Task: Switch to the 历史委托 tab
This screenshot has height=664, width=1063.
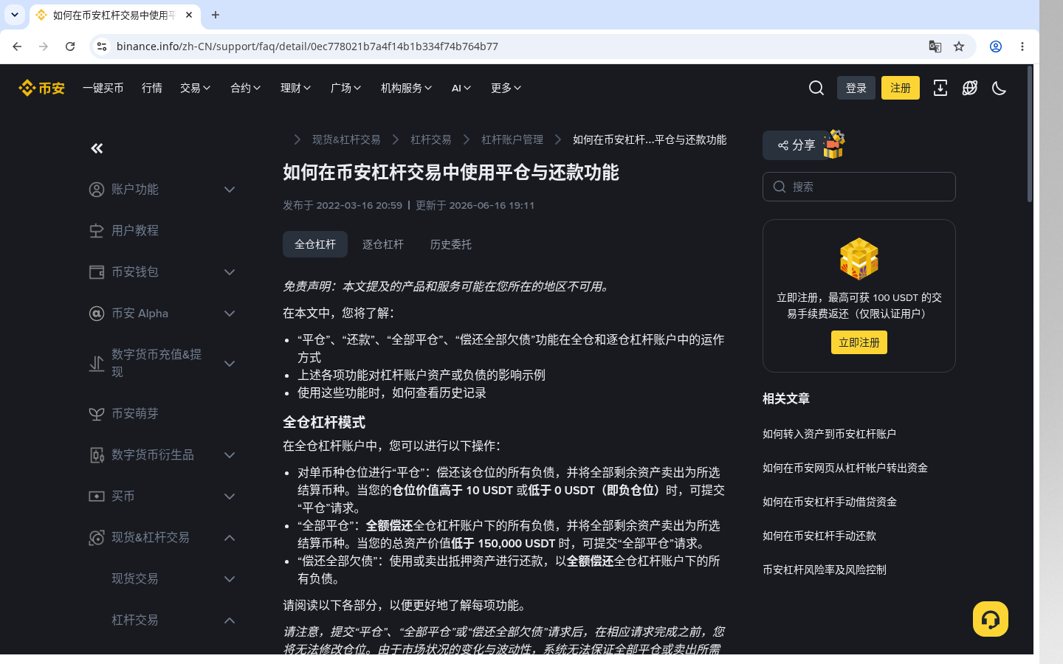Action: click(451, 244)
